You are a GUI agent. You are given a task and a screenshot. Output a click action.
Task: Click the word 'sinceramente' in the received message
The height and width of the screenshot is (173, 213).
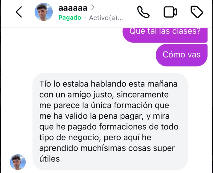tap(143, 95)
